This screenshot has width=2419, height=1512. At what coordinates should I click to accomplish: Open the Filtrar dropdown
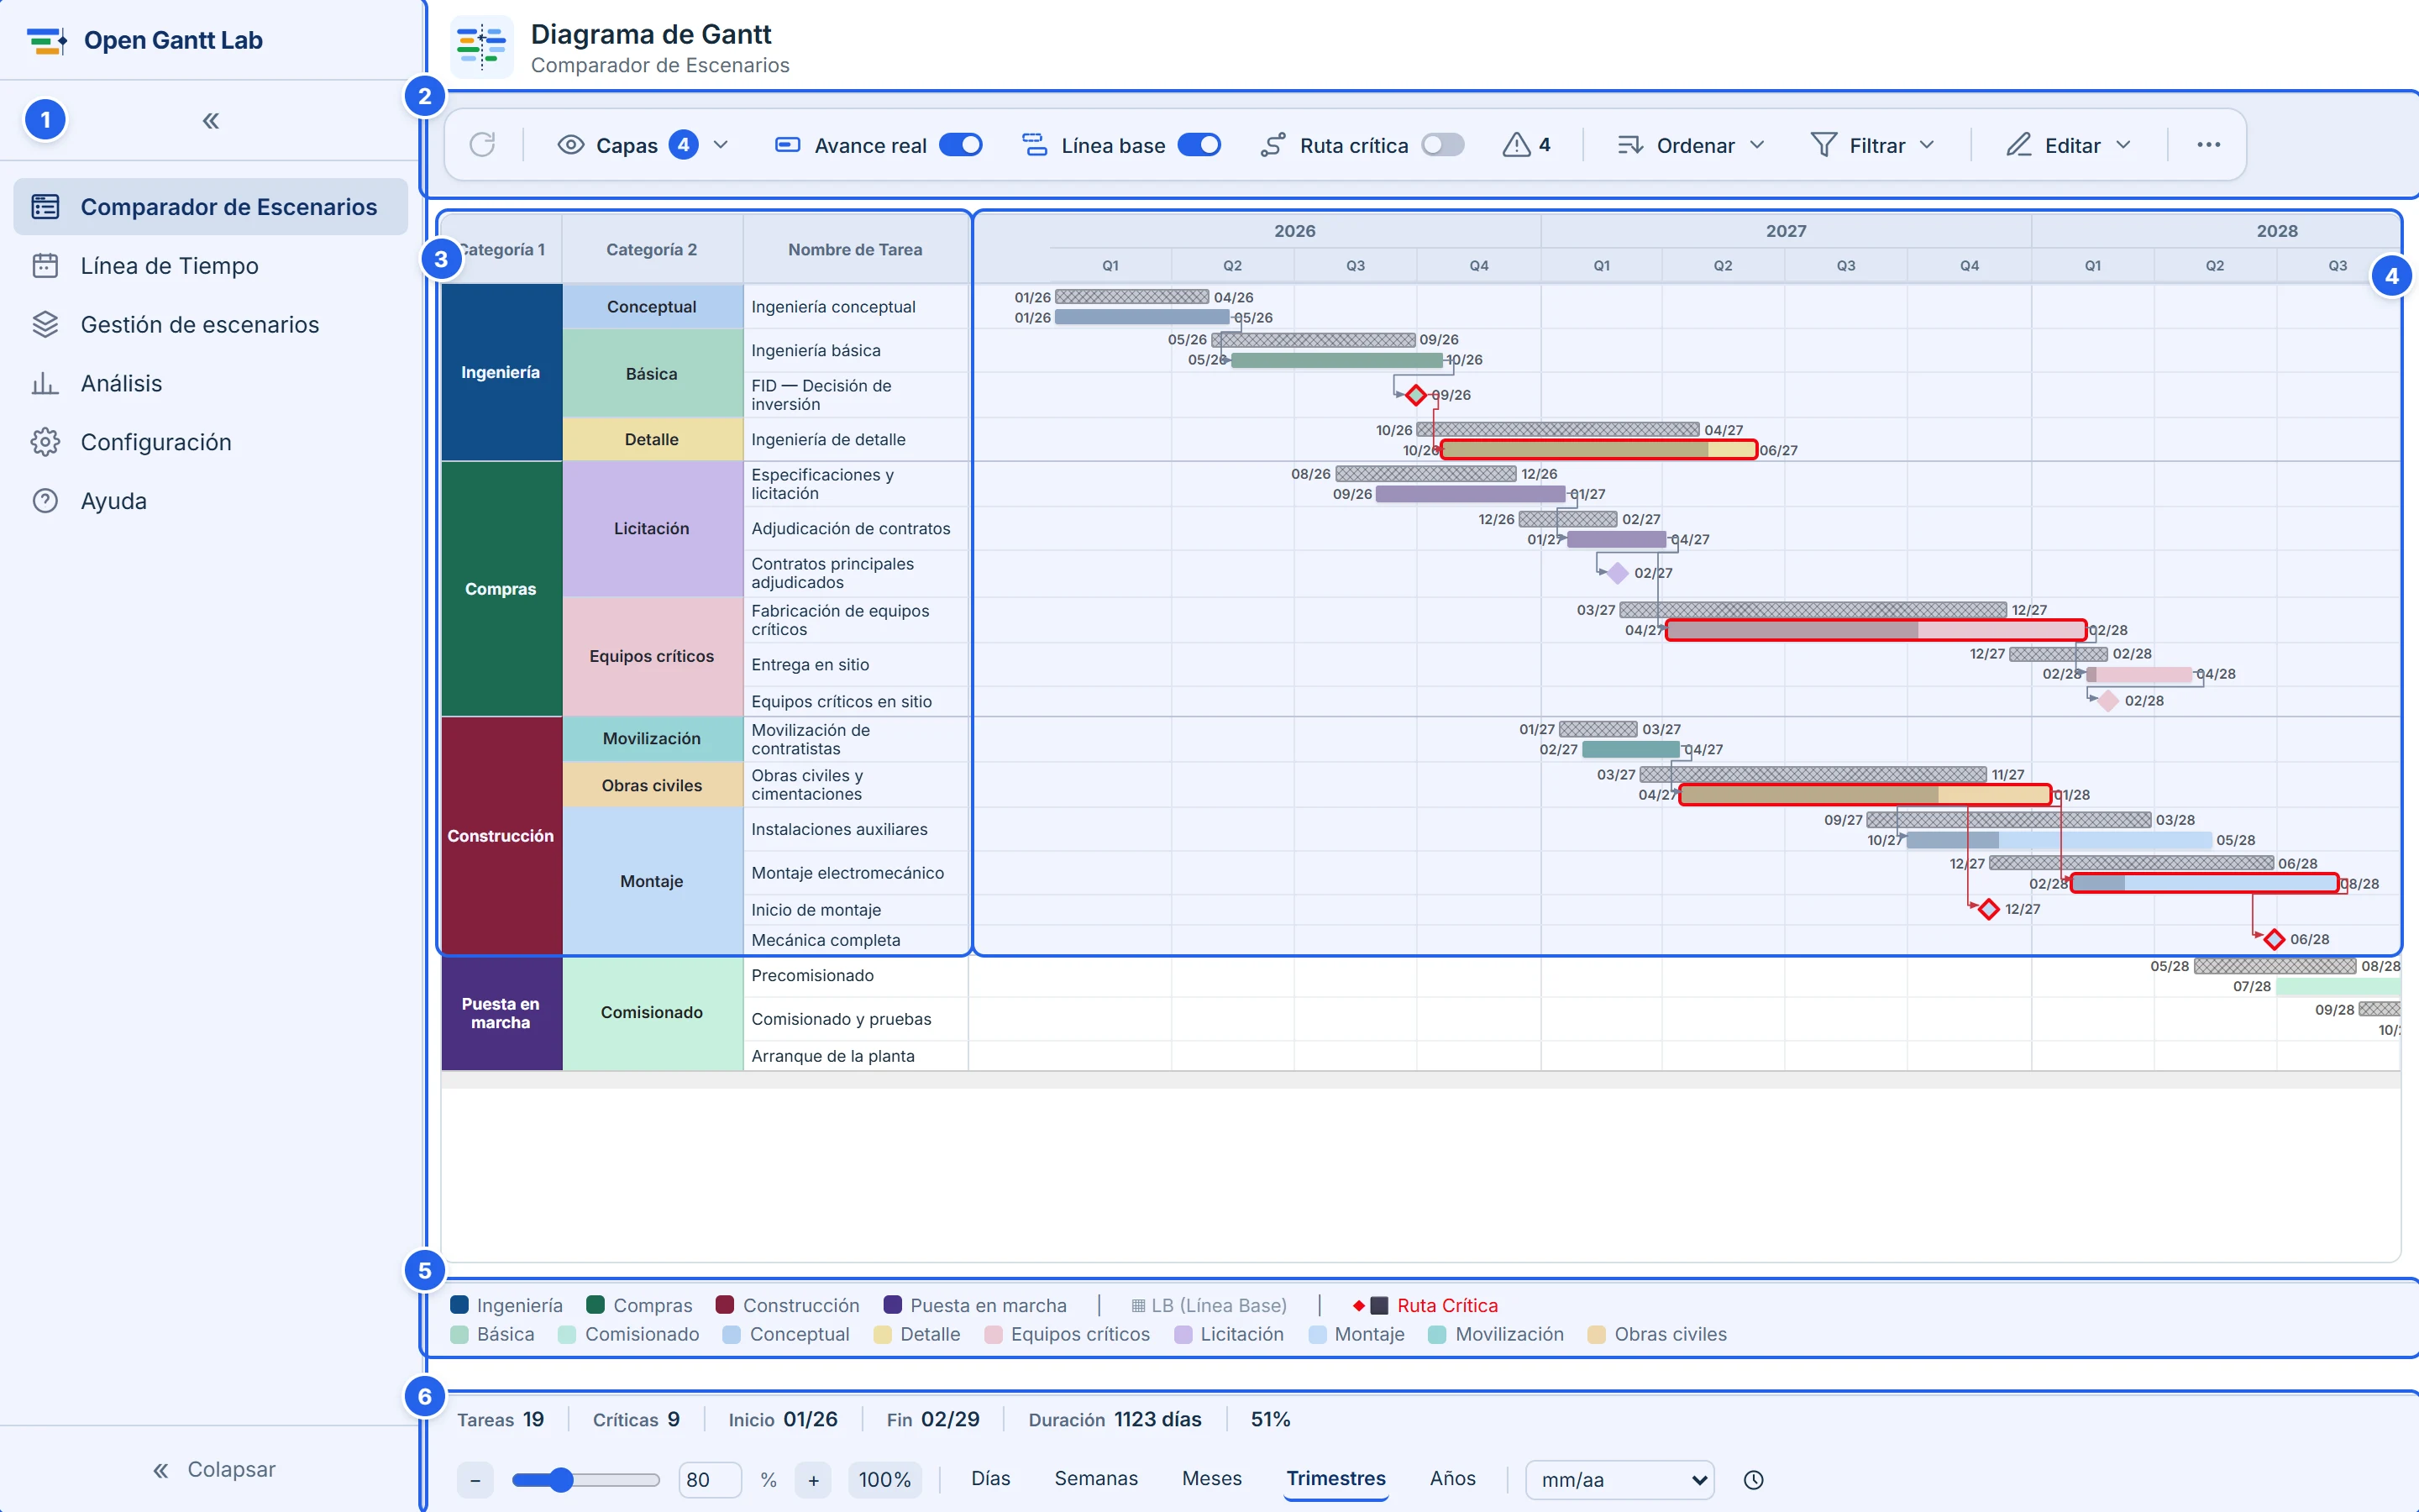(1872, 145)
